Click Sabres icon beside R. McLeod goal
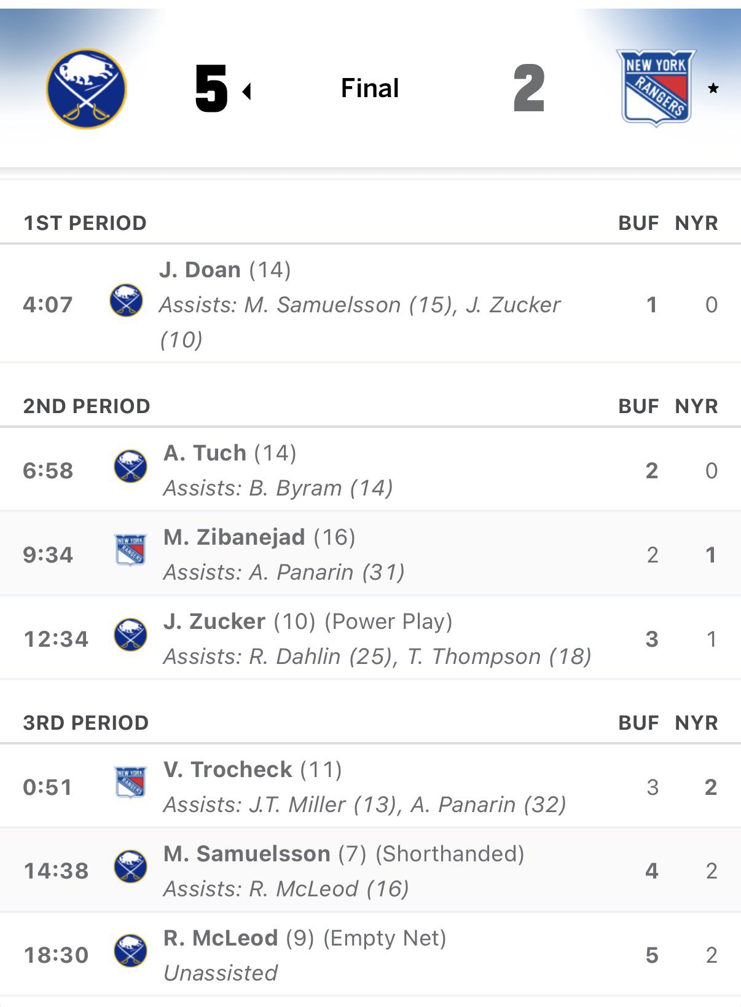 (x=130, y=950)
